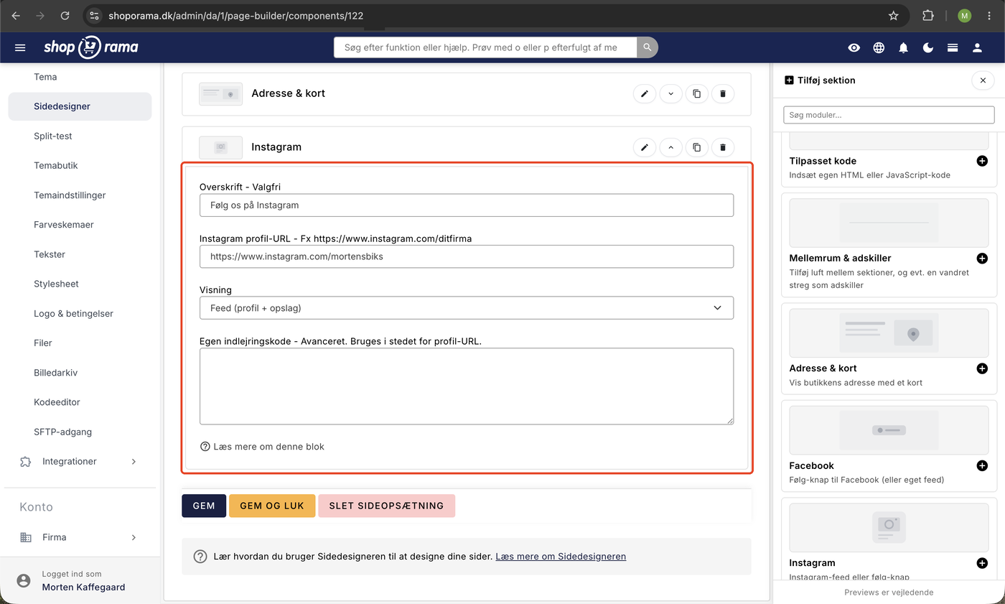Delete the Instagram section using trash icon
1005x604 pixels.
coord(723,147)
